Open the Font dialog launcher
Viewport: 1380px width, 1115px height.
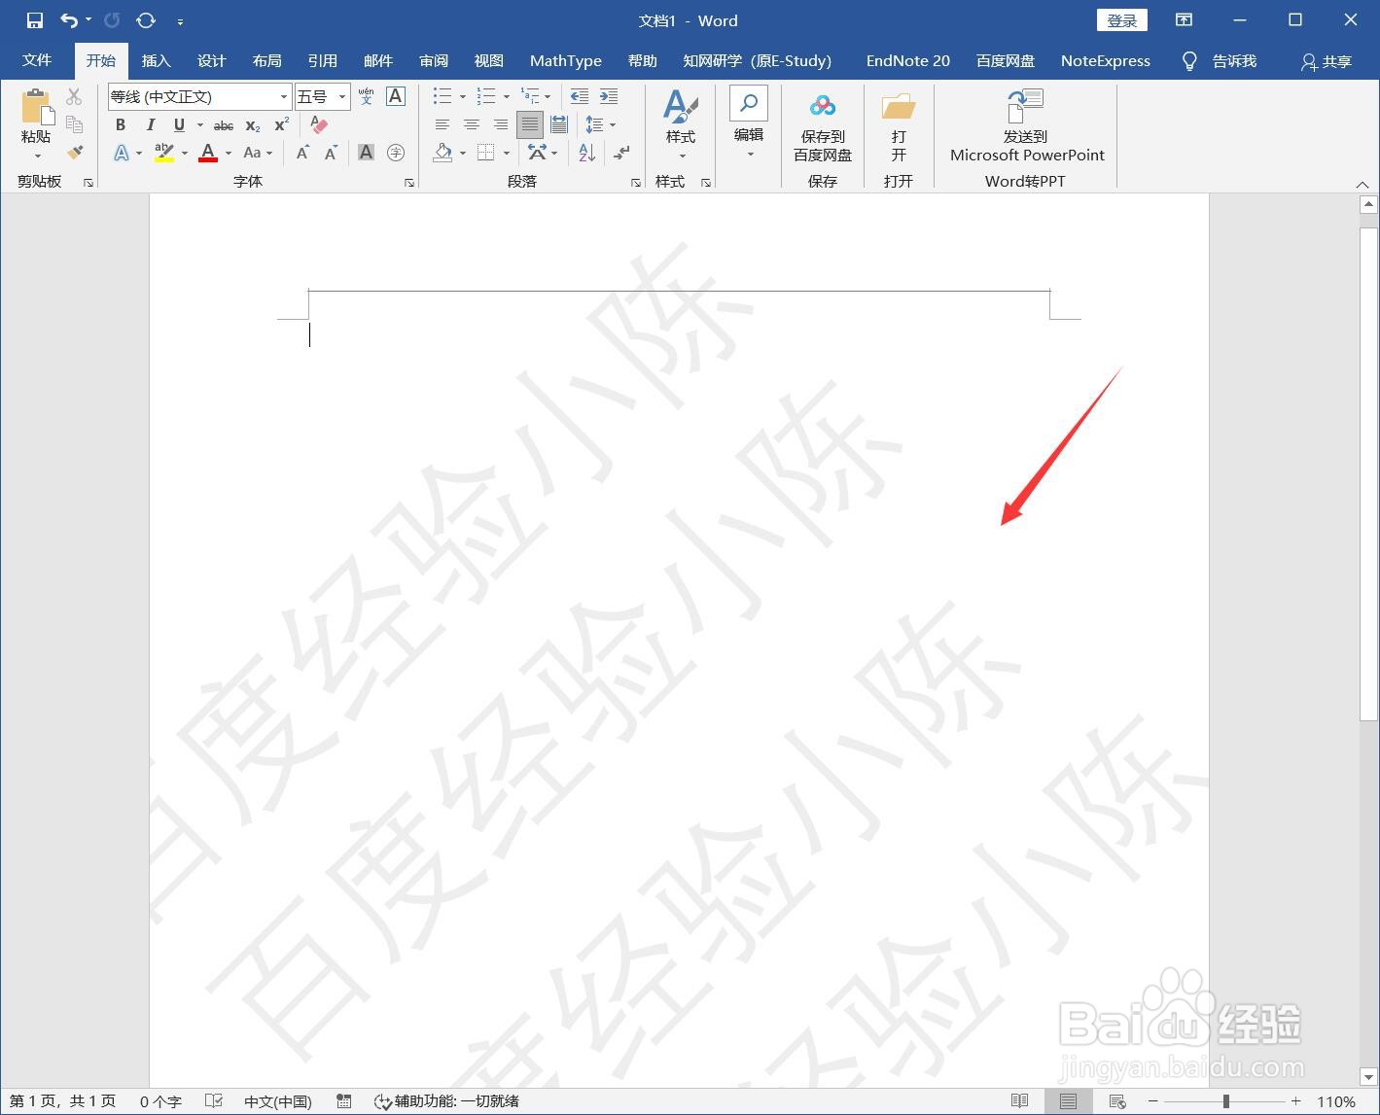409,183
